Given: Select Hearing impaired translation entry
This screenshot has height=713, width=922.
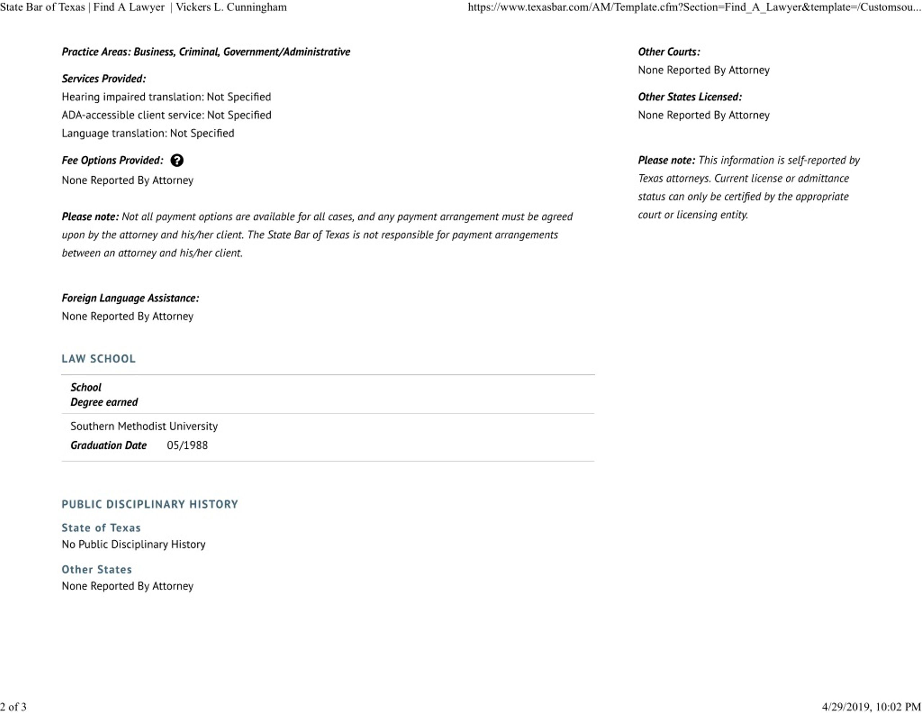Looking at the screenshot, I should tap(166, 97).
